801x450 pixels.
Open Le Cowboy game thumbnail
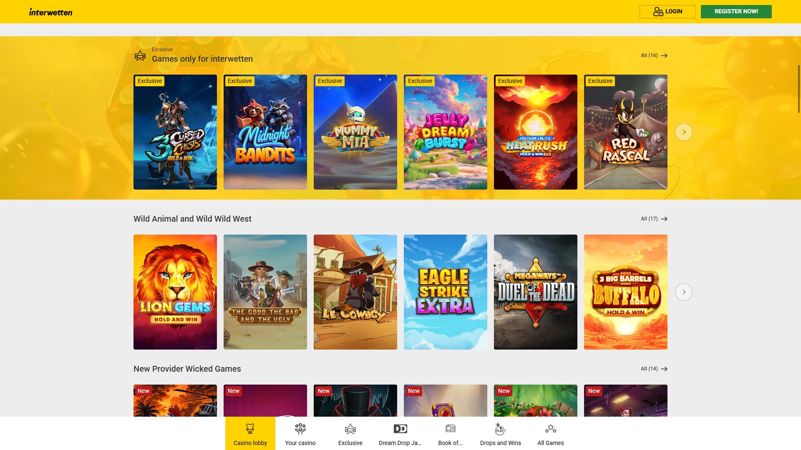pyautogui.click(x=355, y=292)
